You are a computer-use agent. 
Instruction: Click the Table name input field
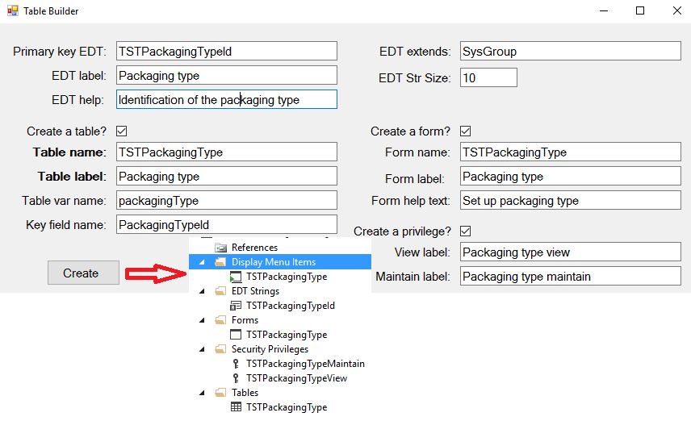pos(227,152)
